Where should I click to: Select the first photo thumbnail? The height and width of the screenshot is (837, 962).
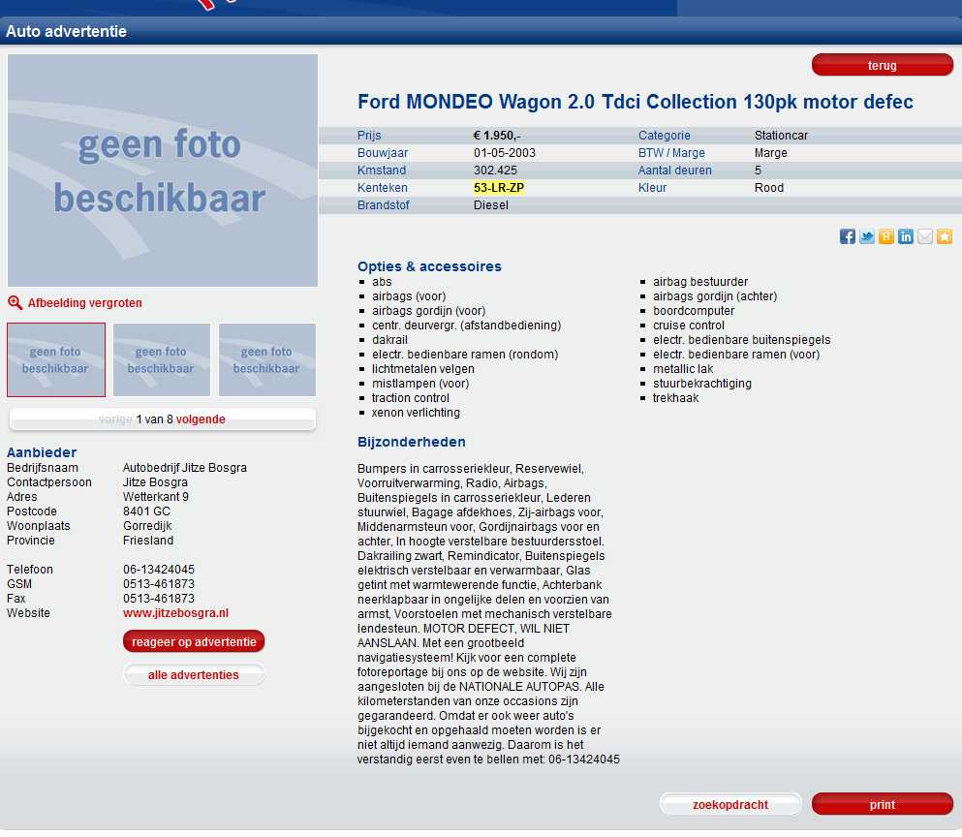point(56,359)
